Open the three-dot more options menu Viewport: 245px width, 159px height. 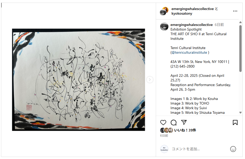click(235, 11)
